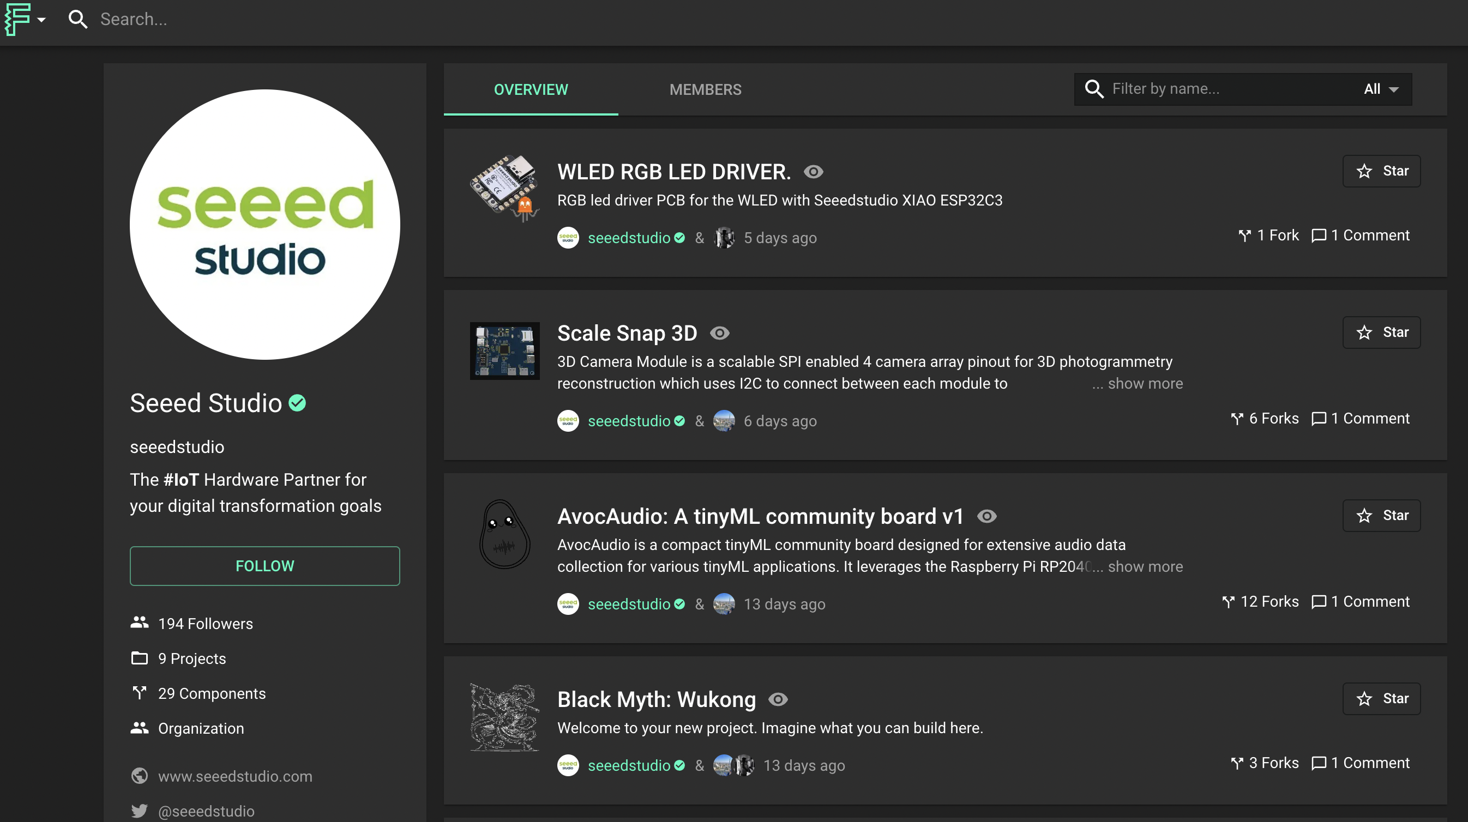This screenshot has height=822, width=1468.
Task: Click the 194 Followers people icon
Action: (x=139, y=622)
